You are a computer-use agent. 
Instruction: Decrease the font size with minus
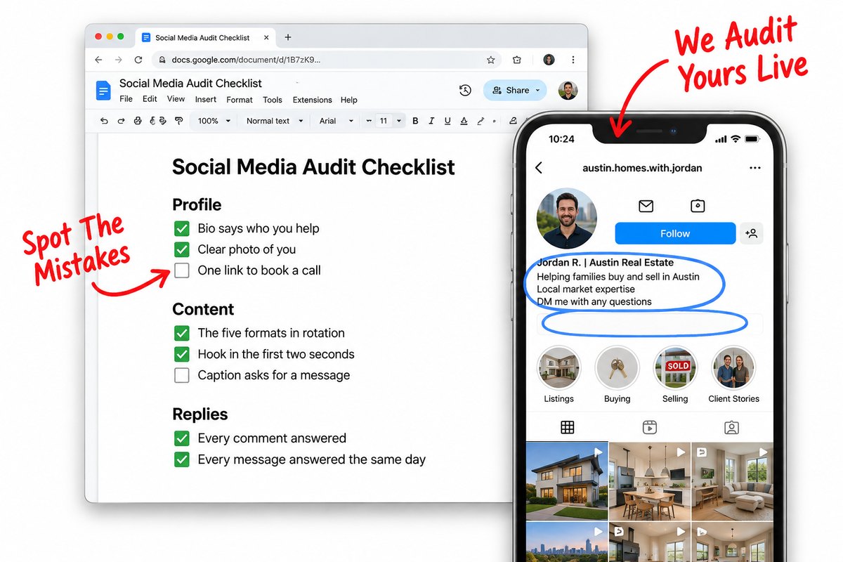coord(369,121)
